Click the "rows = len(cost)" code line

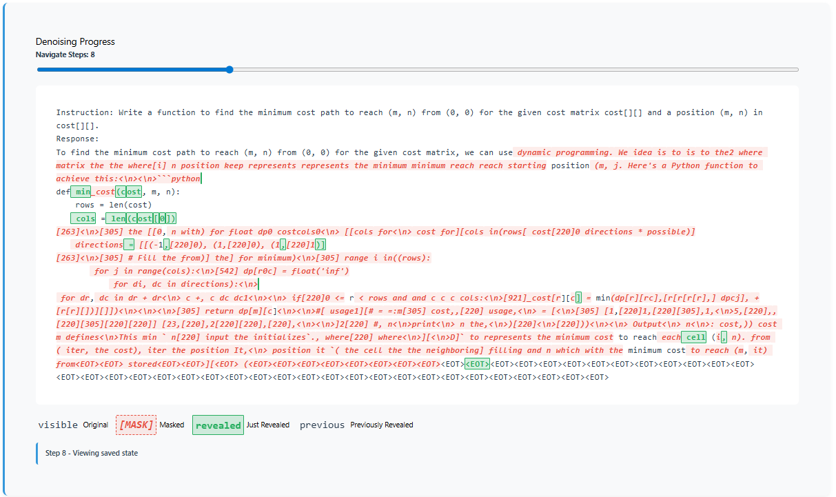point(114,205)
